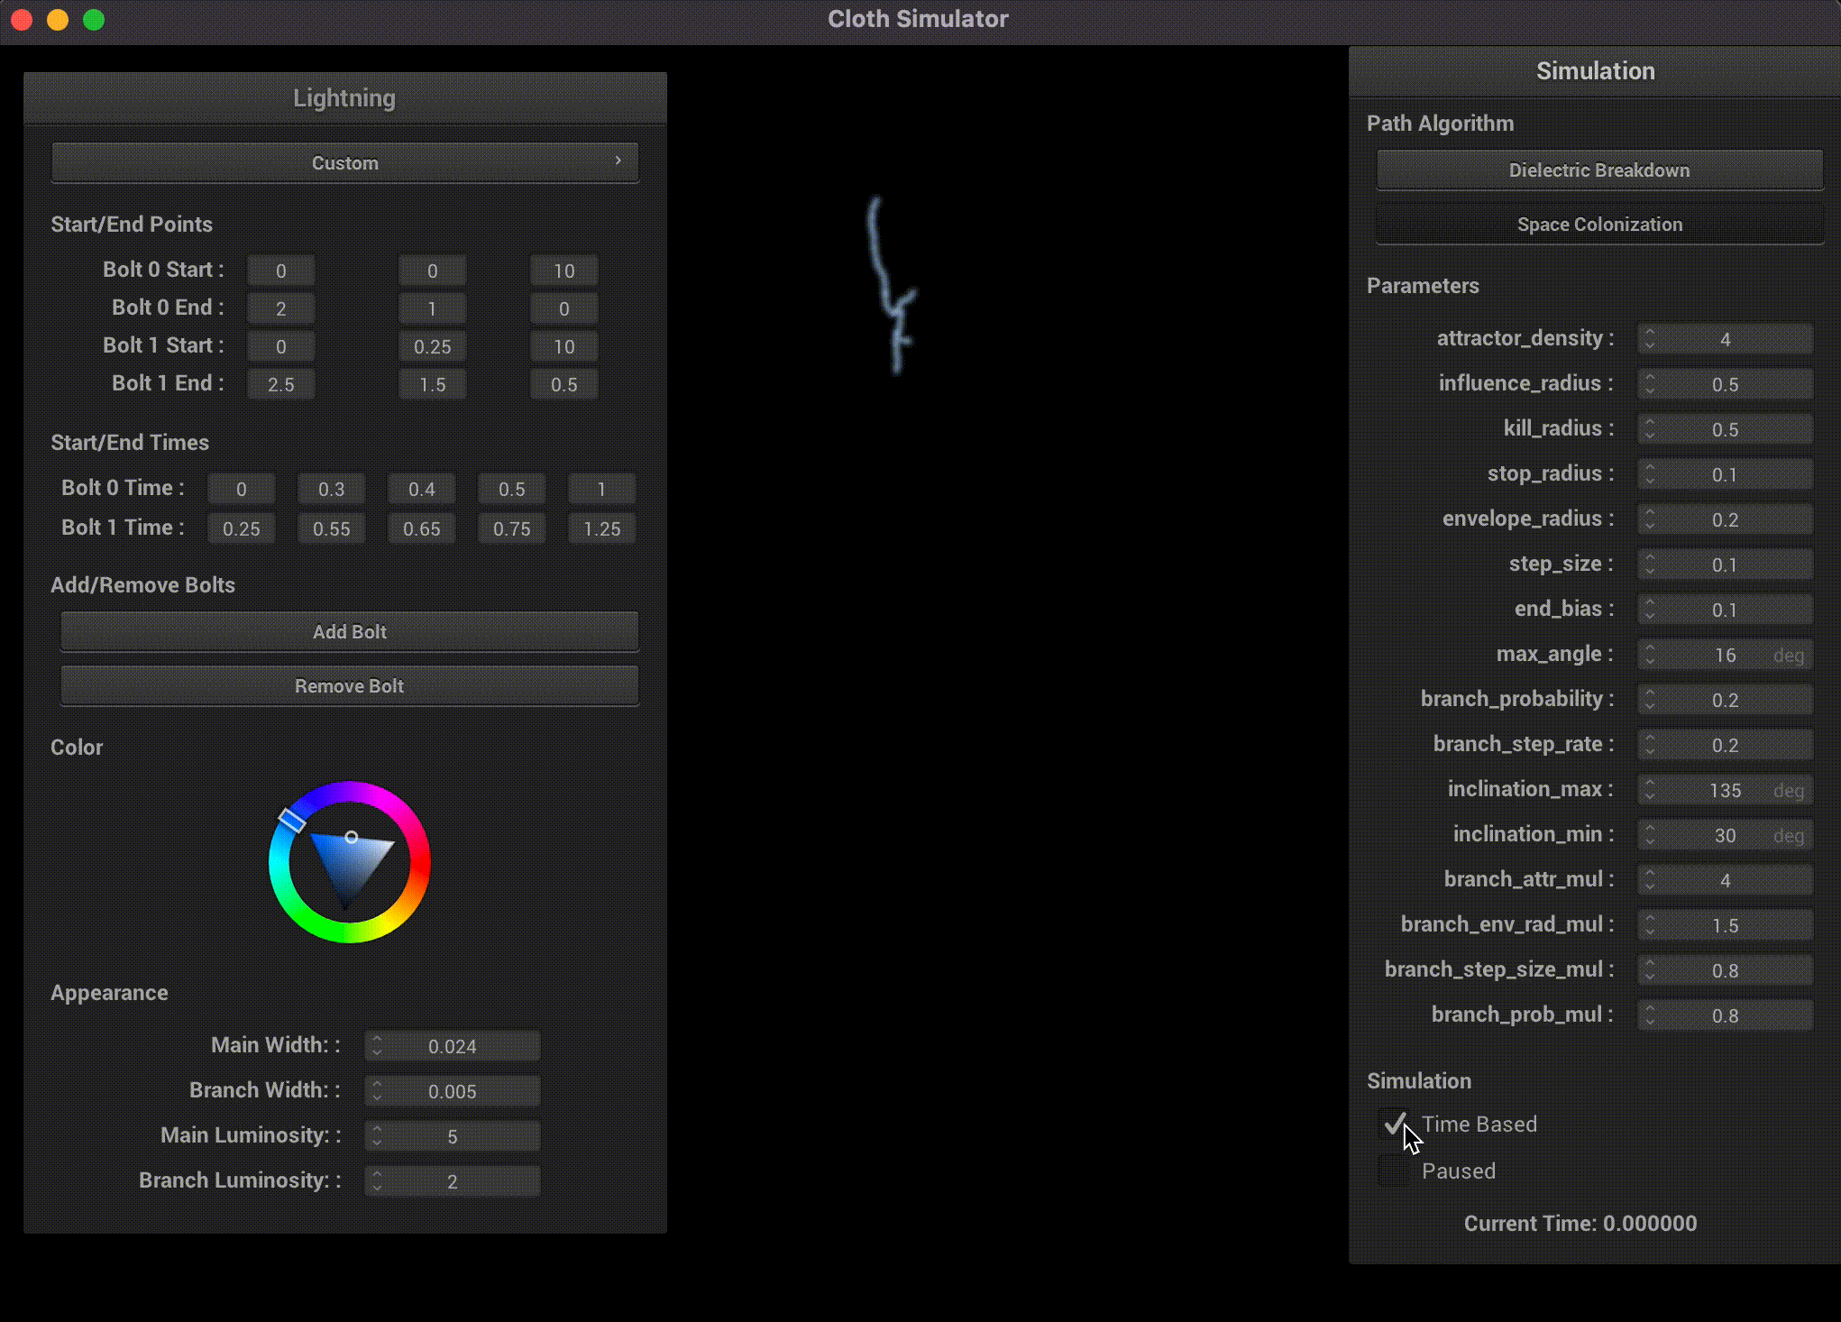Screen dimensions: 1841x1322
Task: Click Bolt 0 Time field showing 0.3
Action: (x=332, y=490)
